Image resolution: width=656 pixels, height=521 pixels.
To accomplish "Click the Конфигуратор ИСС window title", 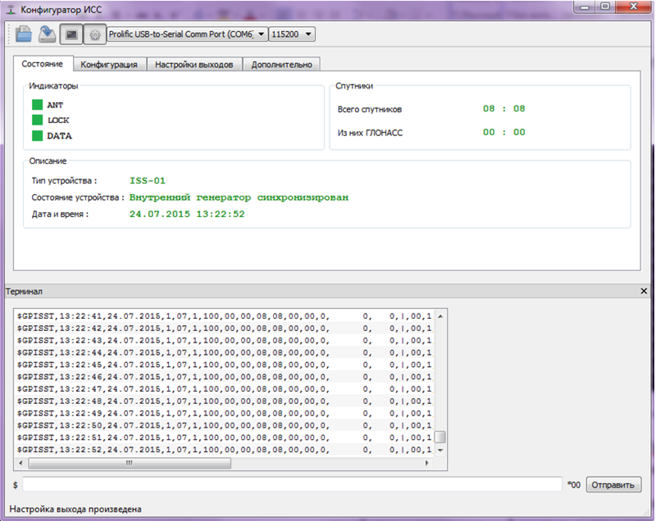I will pyautogui.click(x=61, y=10).
